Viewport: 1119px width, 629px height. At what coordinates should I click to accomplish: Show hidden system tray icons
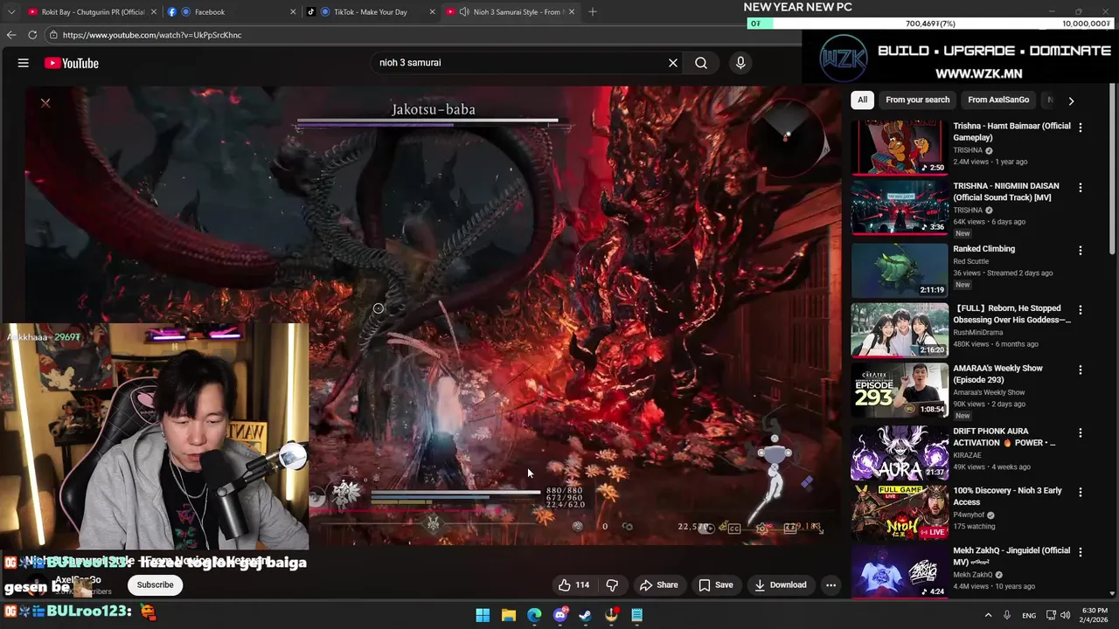coord(988,615)
